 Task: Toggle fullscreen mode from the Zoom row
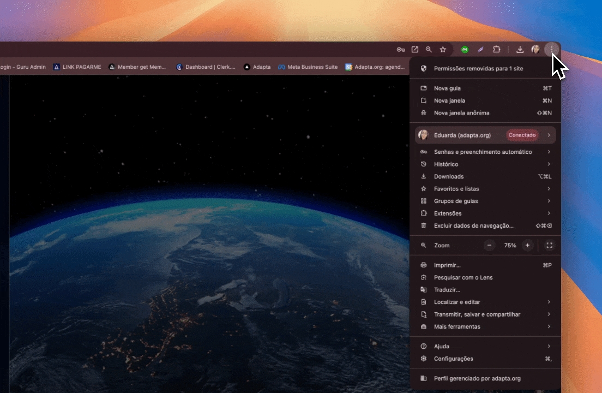[549, 246]
